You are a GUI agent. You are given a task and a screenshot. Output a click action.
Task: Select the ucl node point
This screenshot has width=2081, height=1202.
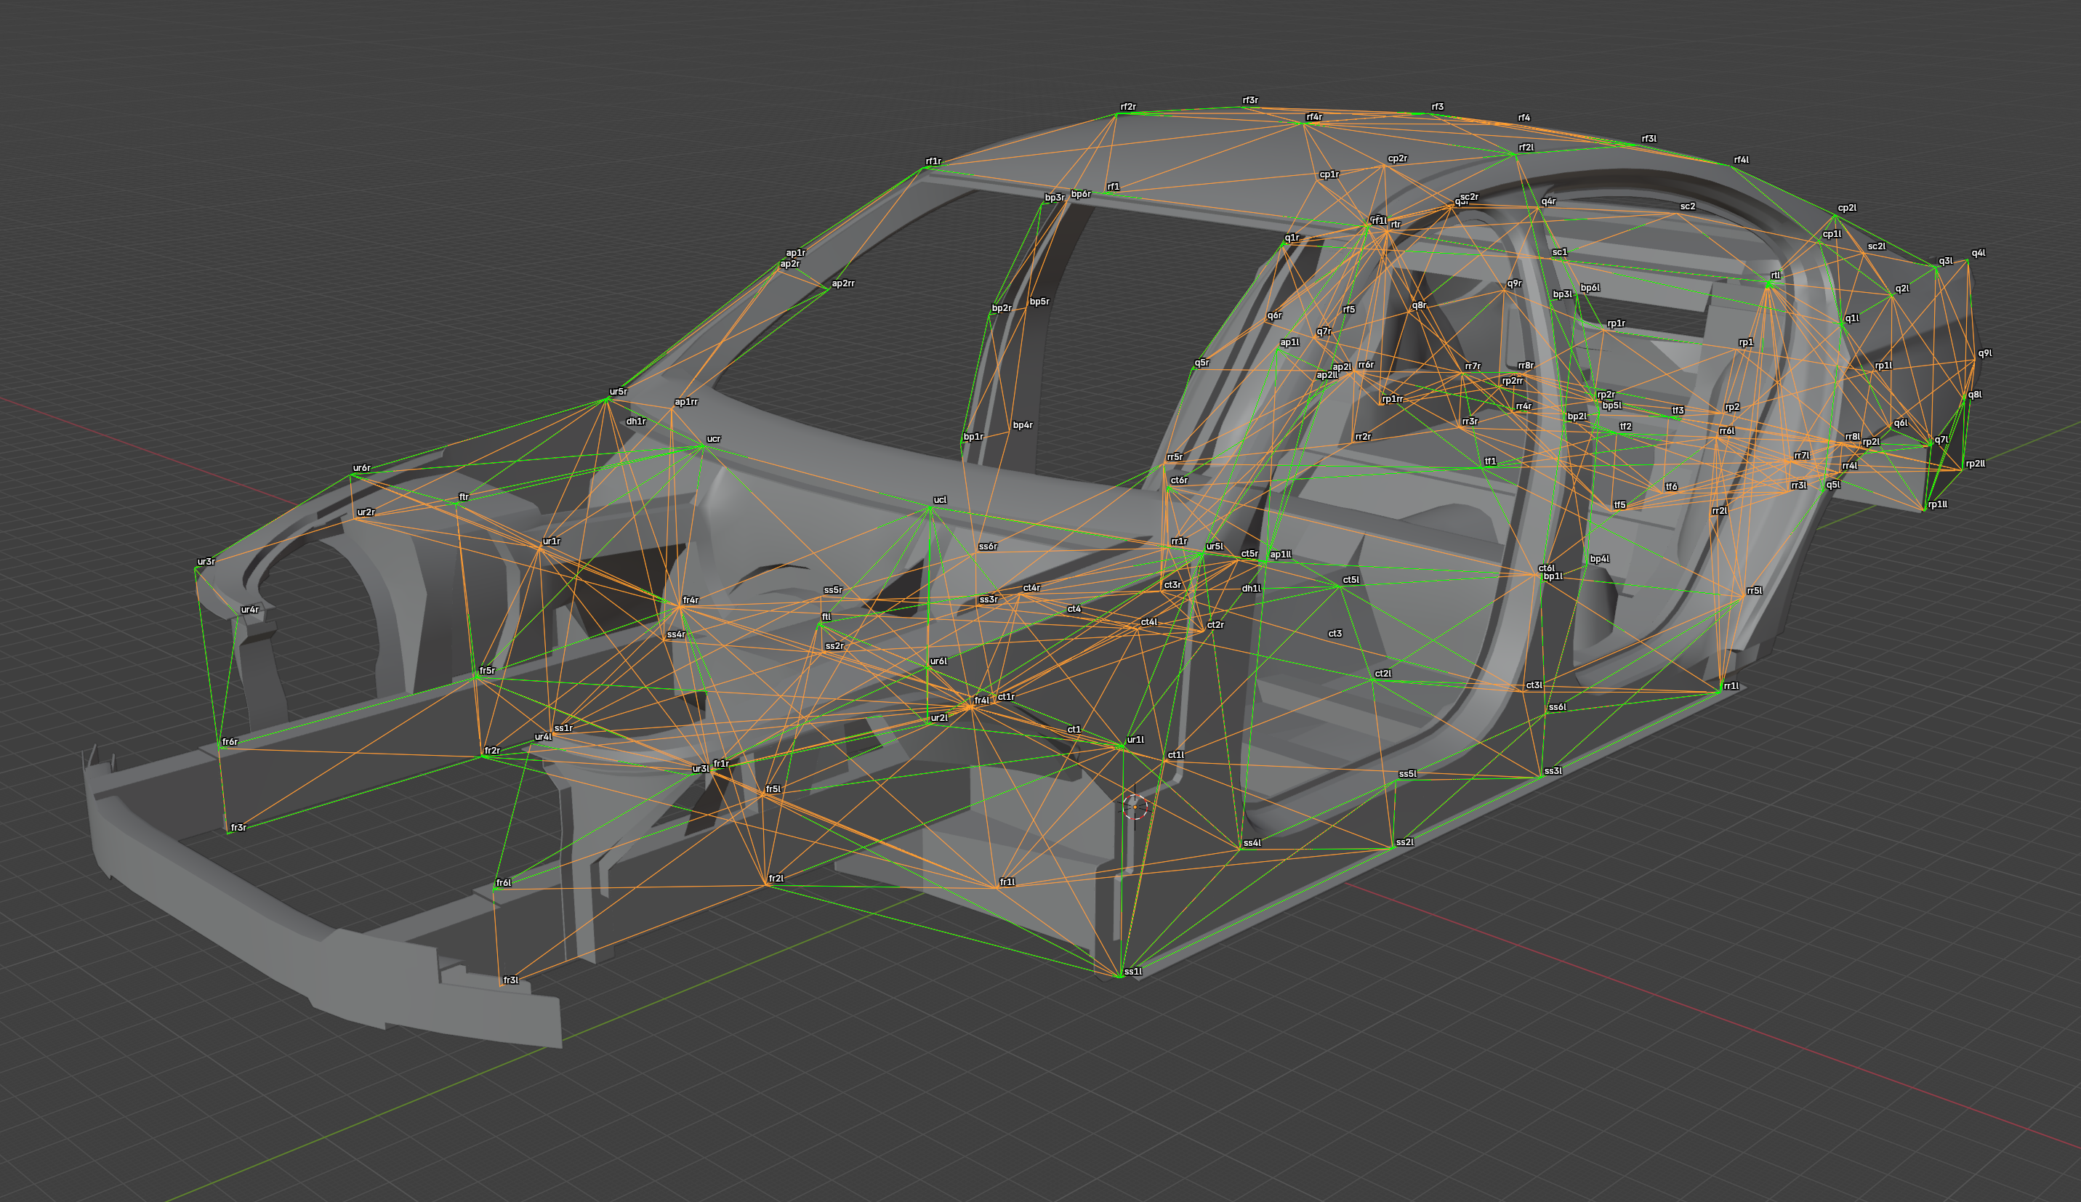[939, 500]
